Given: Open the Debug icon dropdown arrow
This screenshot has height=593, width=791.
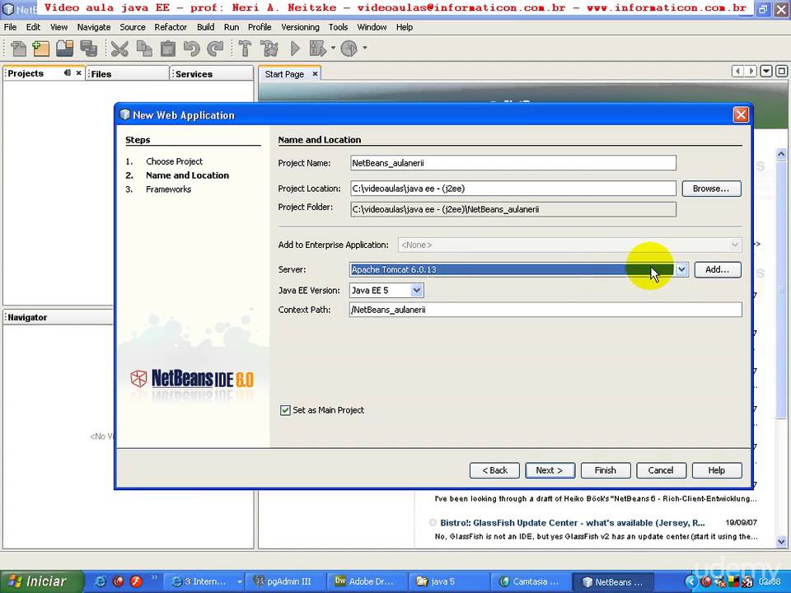Looking at the screenshot, I should (x=333, y=49).
